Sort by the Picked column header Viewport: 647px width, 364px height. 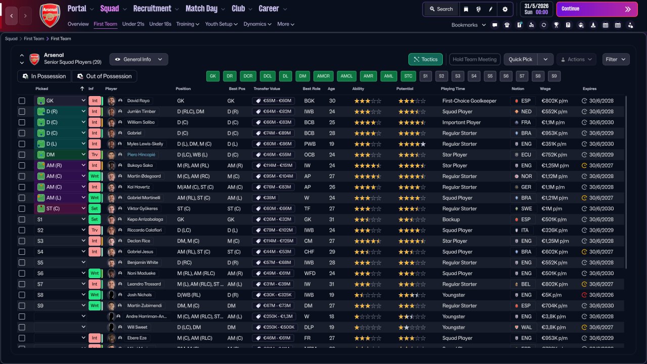pos(42,89)
